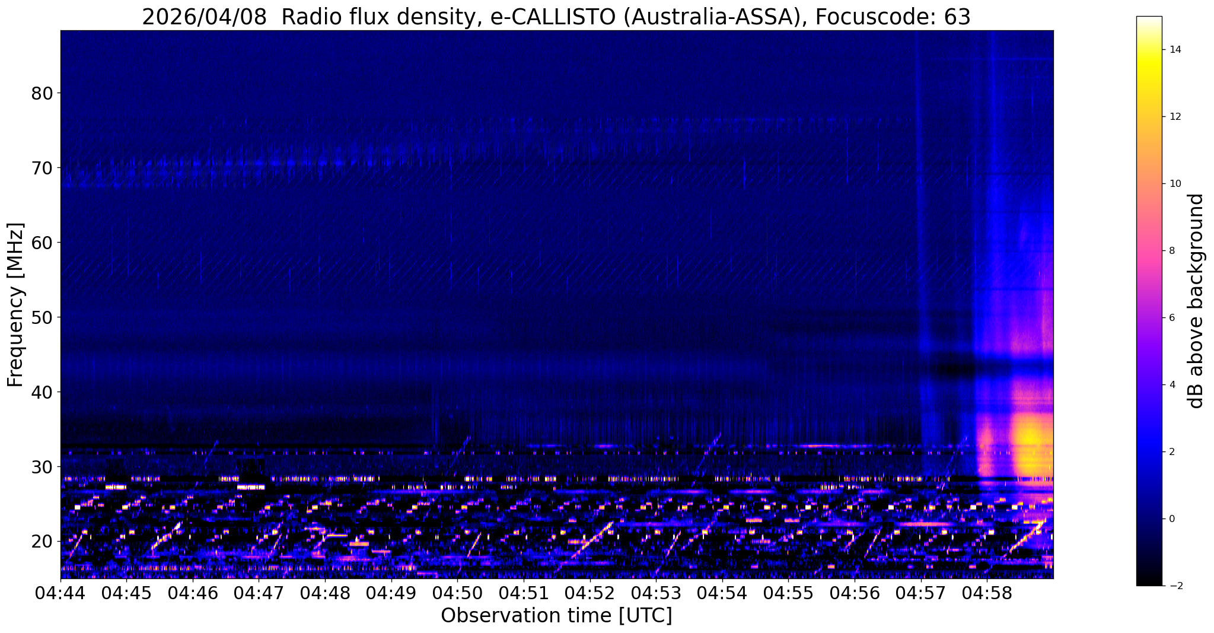Image resolution: width=1214 pixels, height=633 pixels.
Task: Click the 70 MHz frequency tick label
Action: pos(42,168)
